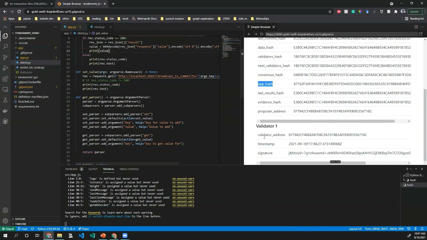Create a new terminal with plus
Image resolution: width=427 pixels, height=240 pixels.
pyautogui.click(x=407, y=169)
